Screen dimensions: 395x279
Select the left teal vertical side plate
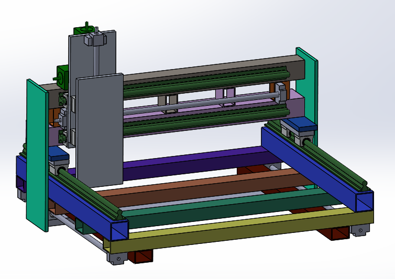click(37, 157)
